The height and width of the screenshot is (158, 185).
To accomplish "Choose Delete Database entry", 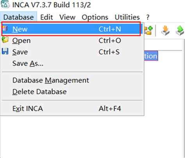I will click(x=39, y=92).
